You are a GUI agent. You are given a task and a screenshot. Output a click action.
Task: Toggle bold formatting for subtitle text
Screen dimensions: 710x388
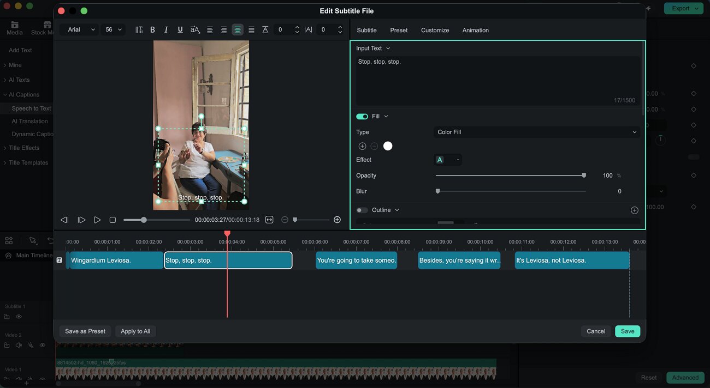point(152,30)
